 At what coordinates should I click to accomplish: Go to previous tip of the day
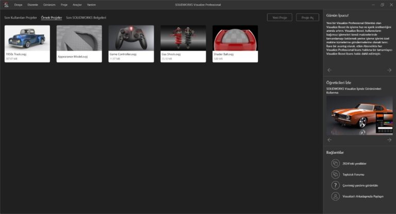[x=329, y=70]
